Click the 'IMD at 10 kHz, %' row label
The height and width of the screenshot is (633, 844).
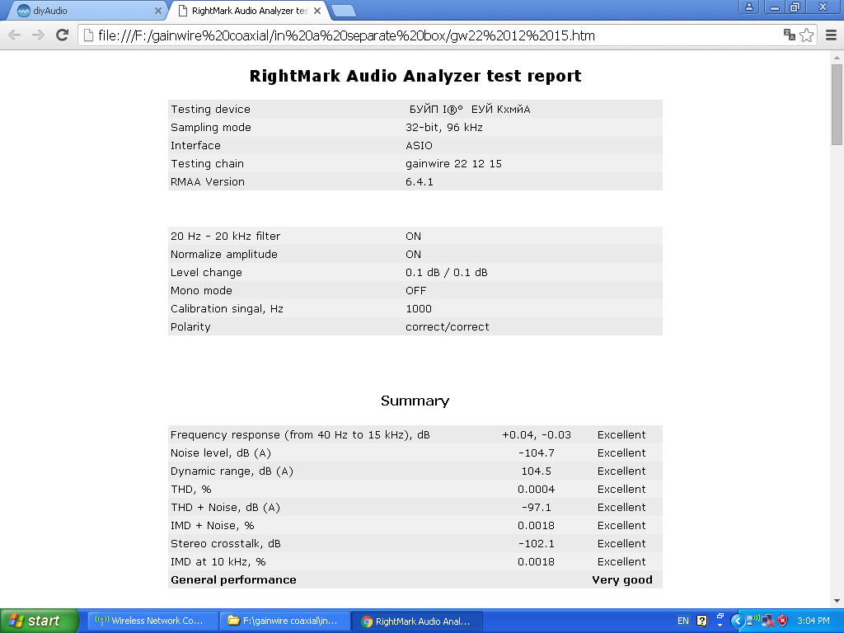point(218,562)
